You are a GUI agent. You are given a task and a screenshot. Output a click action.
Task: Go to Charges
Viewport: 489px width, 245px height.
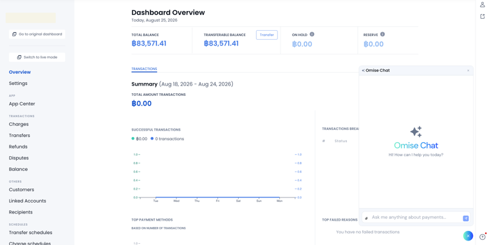coord(19,124)
